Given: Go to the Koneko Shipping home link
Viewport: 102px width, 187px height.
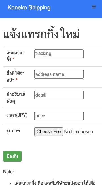Looking at the screenshot, I should click(x=29, y=7).
